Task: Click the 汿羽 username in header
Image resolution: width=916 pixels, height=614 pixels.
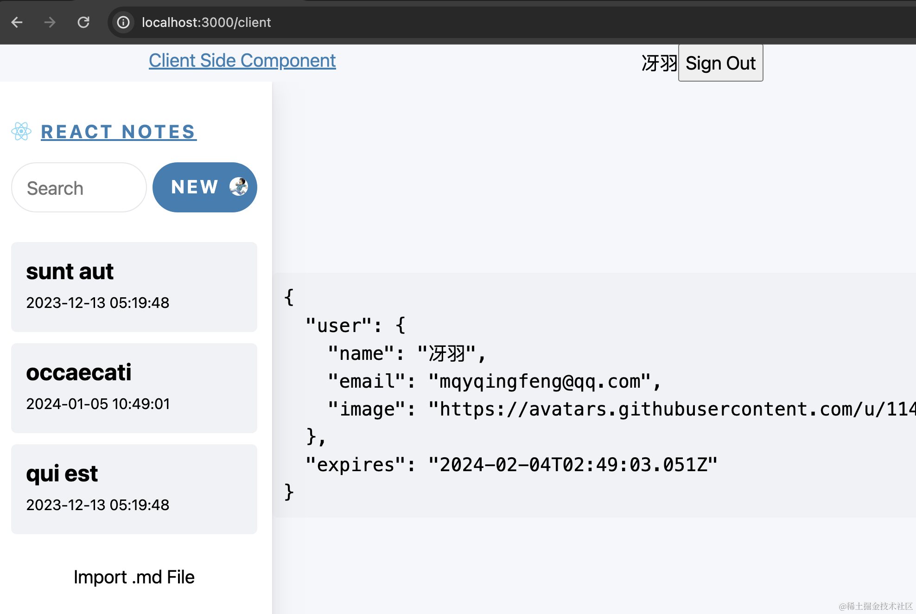Action: point(659,63)
